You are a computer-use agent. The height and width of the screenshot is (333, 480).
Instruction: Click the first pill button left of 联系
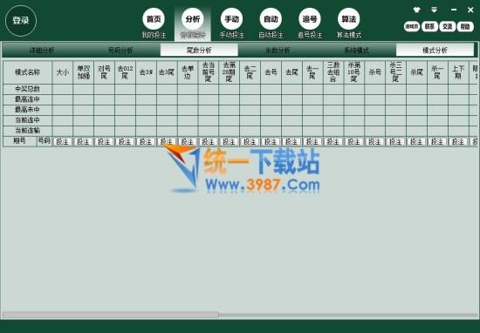coord(412,27)
